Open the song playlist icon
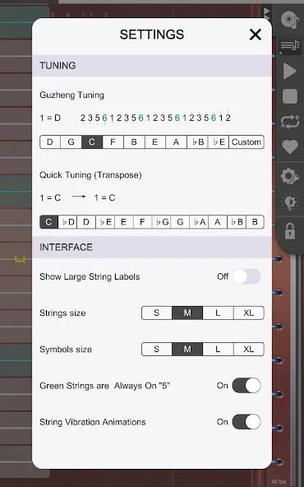This screenshot has height=487, width=304. 290,46
